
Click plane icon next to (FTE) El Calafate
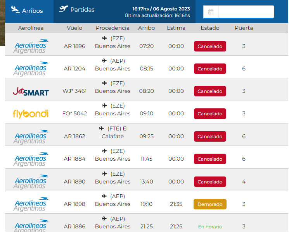click(x=102, y=128)
